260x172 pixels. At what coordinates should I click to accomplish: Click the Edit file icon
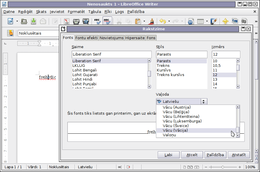point(55,21)
